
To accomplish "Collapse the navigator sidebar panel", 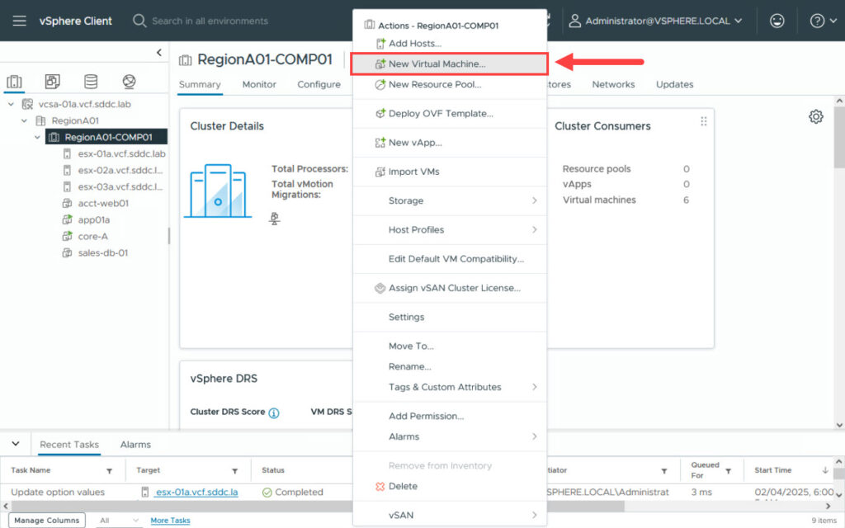I will pyautogui.click(x=159, y=52).
